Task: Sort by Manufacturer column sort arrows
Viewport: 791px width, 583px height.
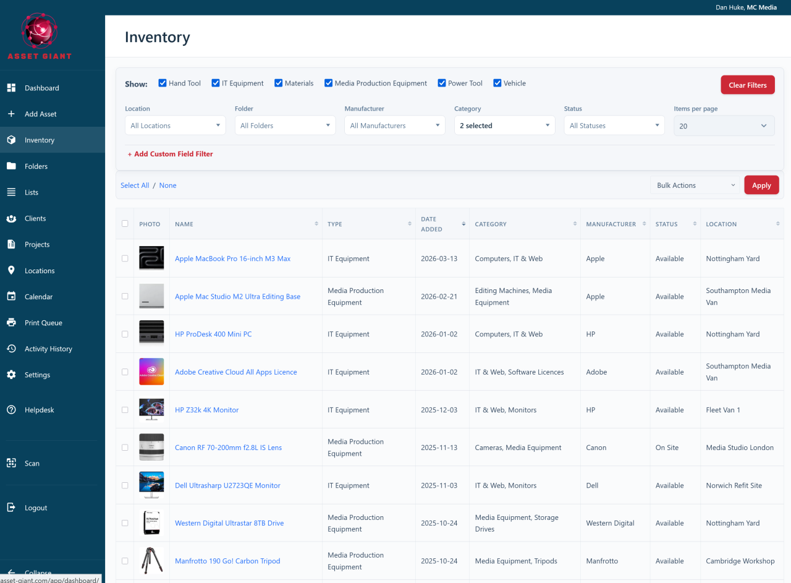Action: click(645, 224)
